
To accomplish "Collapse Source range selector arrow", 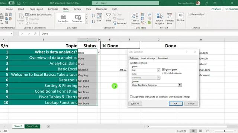I will click(x=180, y=85).
